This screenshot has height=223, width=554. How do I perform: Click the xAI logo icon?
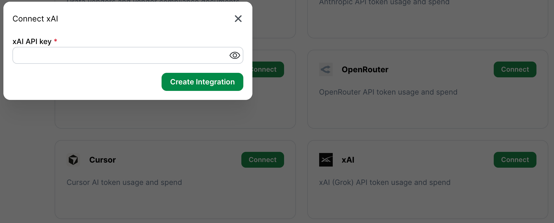tap(326, 160)
